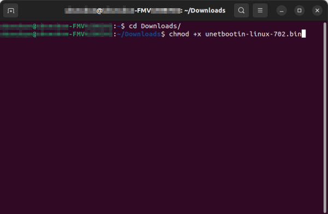The width and height of the screenshot is (328, 214).
Task: Open terminal search with magnifier icon
Action: pos(242,10)
